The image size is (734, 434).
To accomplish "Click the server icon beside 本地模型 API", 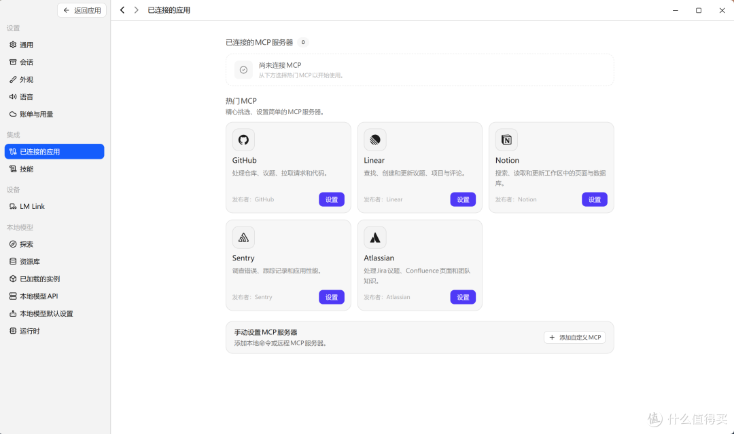I will point(13,296).
